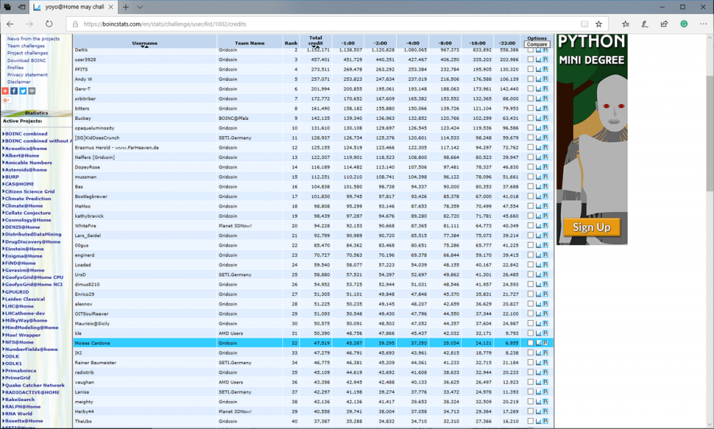Viewport: 714px width, 429px height.
Task: Click Sign Up on Python ad
Action: coord(591,227)
